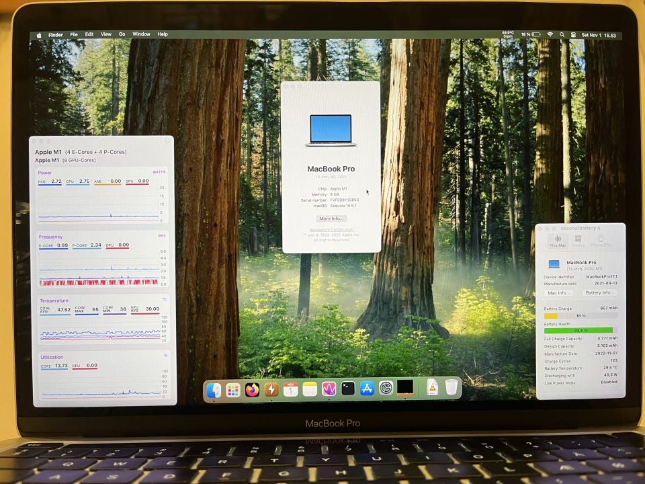645x484 pixels.
Task: Open the Trash in the Dock
Action: [x=451, y=387]
